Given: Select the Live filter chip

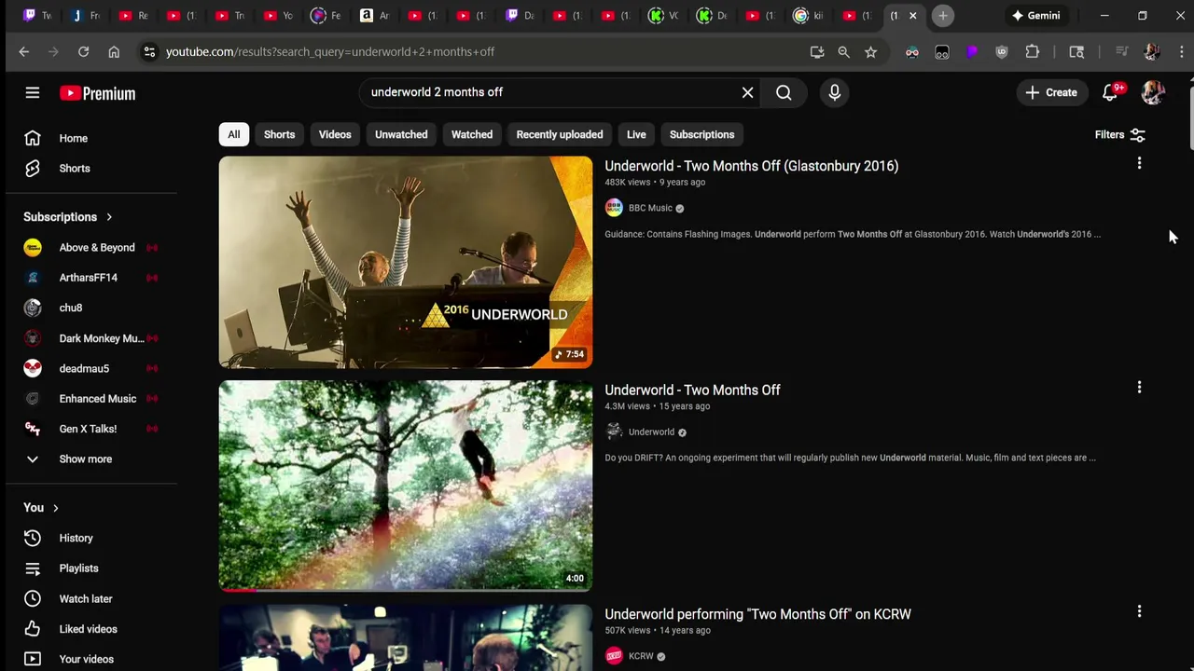Looking at the screenshot, I should pyautogui.click(x=636, y=134).
